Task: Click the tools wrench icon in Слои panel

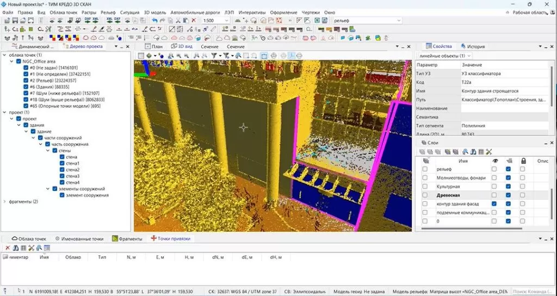Action: (489, 152)
